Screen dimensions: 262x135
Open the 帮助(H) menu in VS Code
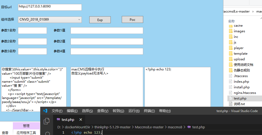click(x=165, y=111)
